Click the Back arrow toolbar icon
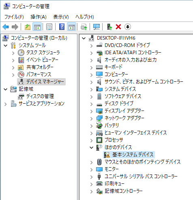 [6, 27]
